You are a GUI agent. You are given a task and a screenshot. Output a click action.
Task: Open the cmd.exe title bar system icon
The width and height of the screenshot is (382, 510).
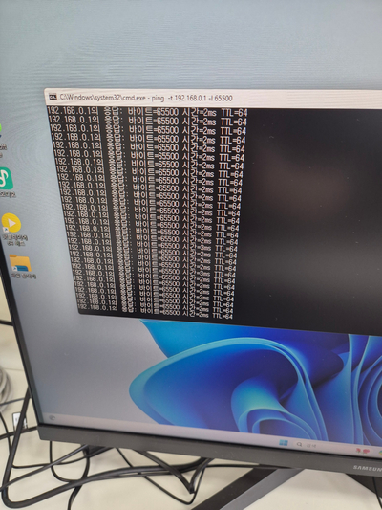53,97
